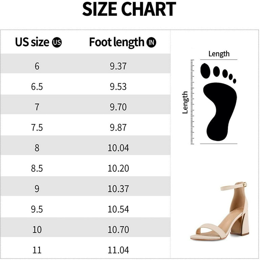Click the 10.04 foot length value

tap(118, 148)
